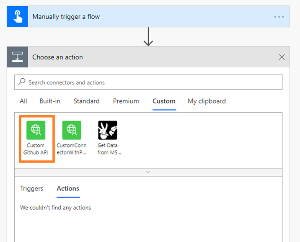Click the Choose an action step icon

(x=18, y=57)
